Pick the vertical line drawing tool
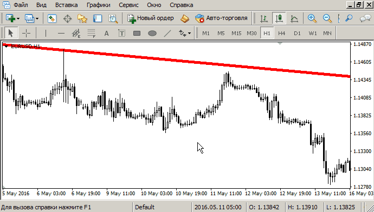This screenshot has height=212, width=374. (x=46, y=34)
